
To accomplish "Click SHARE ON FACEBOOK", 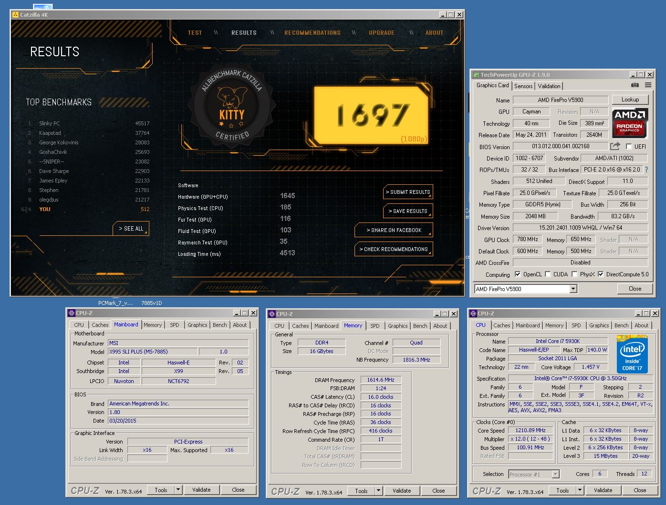I will 394,230.
